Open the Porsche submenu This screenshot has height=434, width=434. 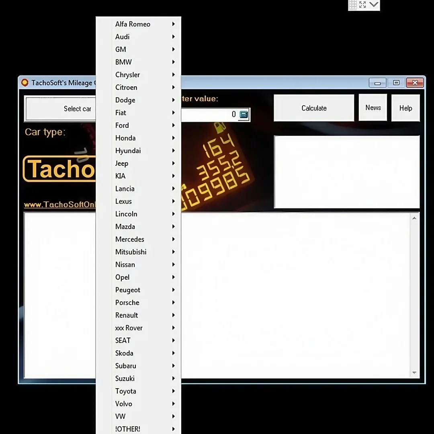pos(138,303)
